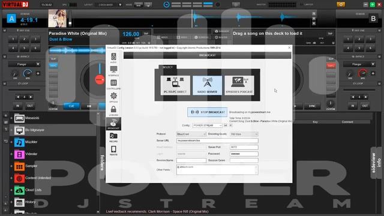The image size is (384, 216).
Task: Open the Layout dropdown at top
Action: click(x=109, y=5)
